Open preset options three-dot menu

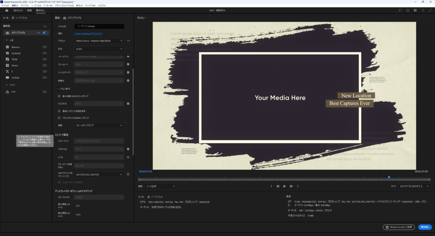click(128, 41)
